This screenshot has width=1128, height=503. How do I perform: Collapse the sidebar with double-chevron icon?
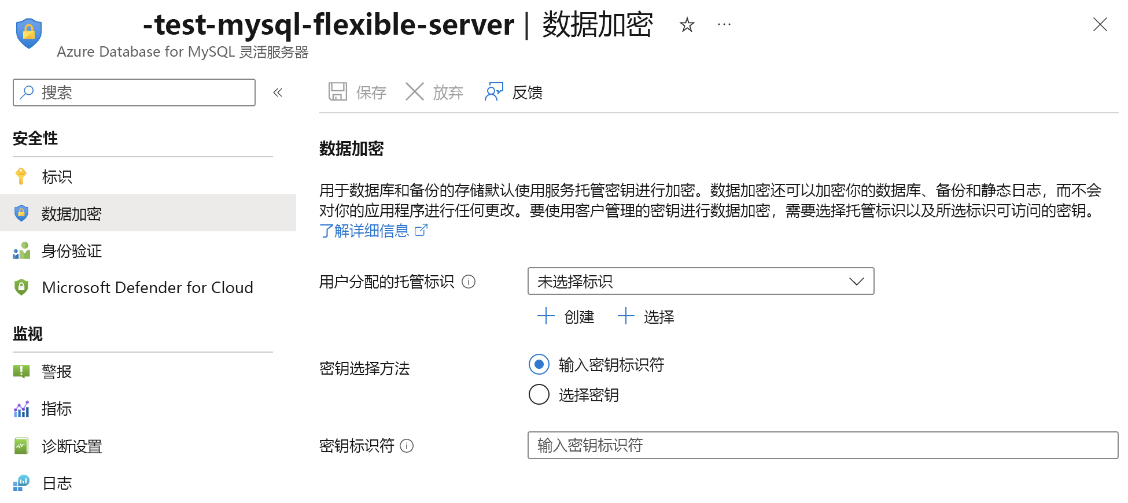278,93
